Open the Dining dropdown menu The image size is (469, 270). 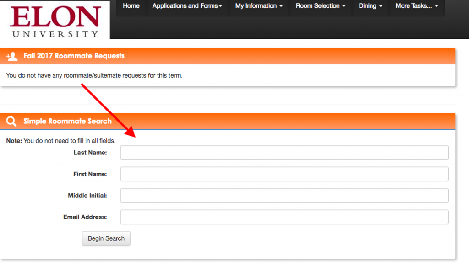tap(371, 6)
